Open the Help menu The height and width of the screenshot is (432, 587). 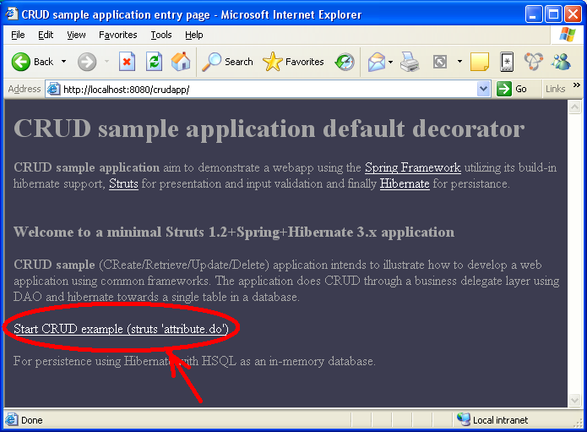pos(194,35)
